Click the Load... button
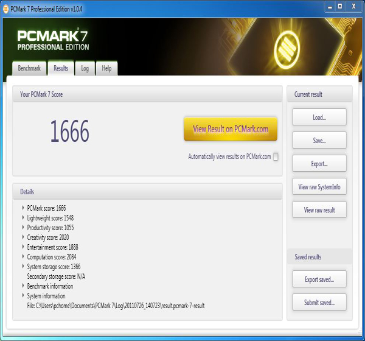 (319, 117)
